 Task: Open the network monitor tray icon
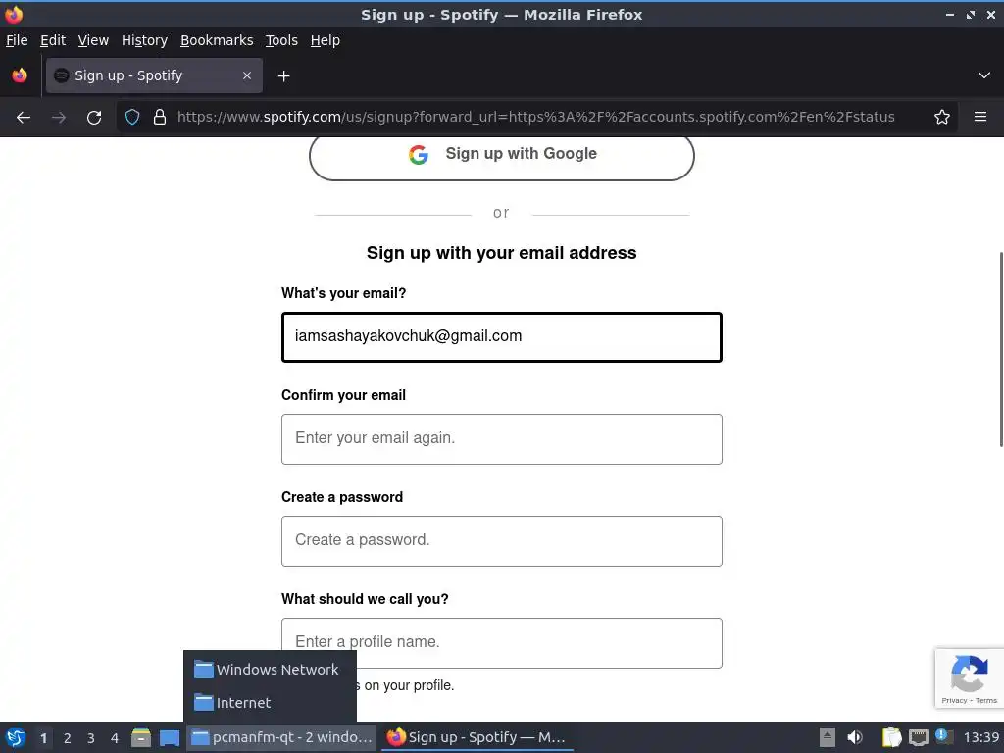coord(918,737)
